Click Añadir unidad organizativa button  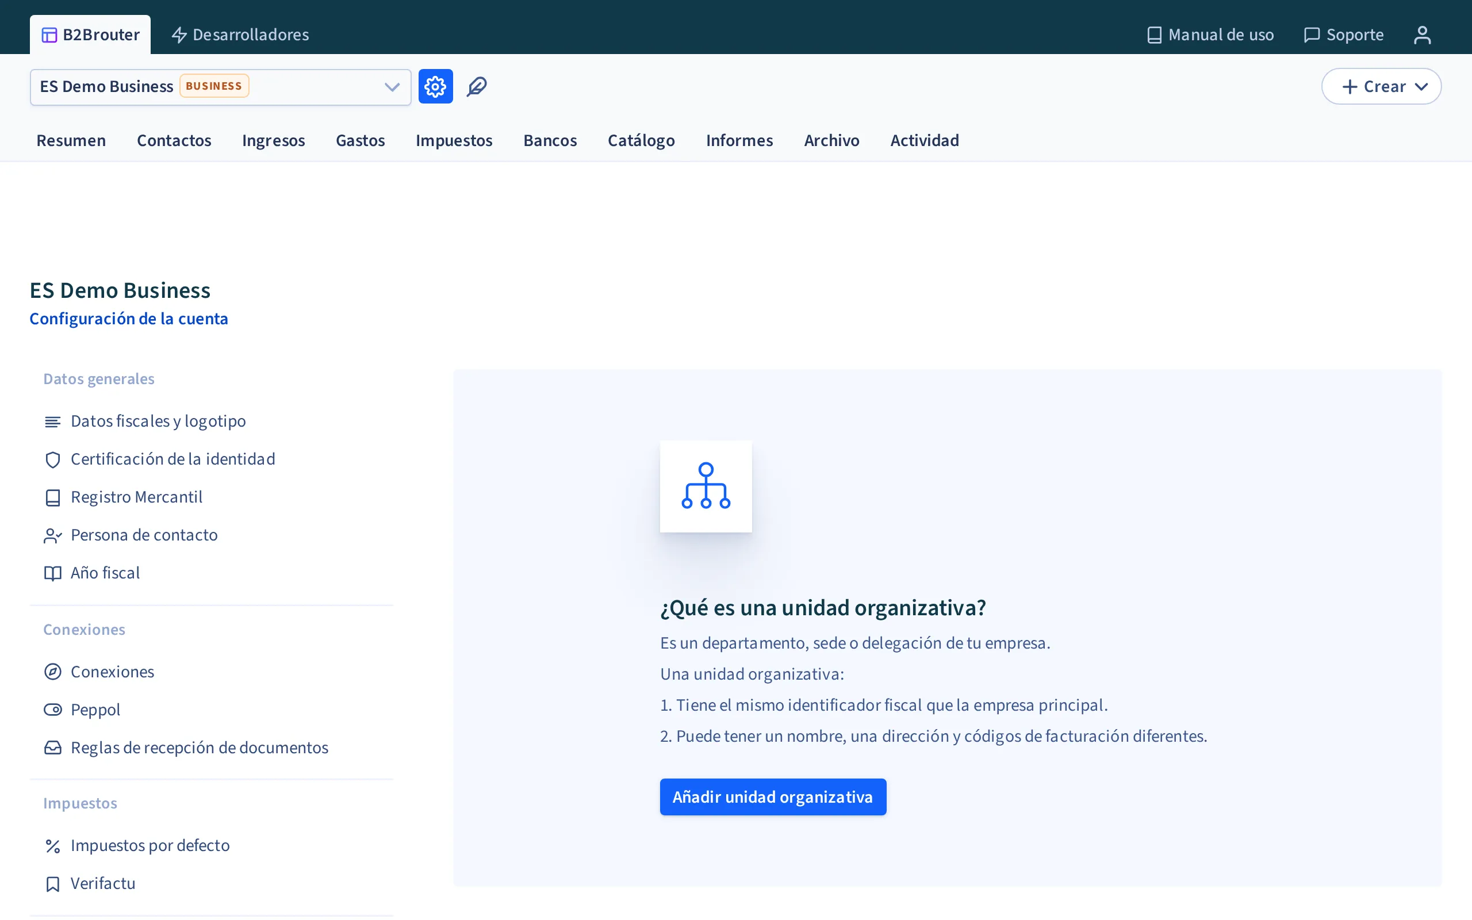pos(773,797)
